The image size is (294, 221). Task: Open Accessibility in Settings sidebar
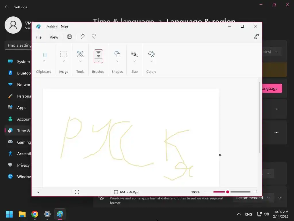click(18, 154)
